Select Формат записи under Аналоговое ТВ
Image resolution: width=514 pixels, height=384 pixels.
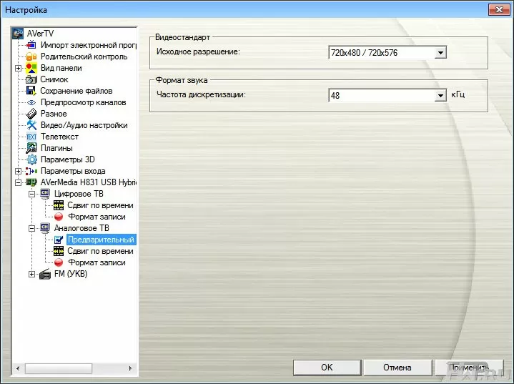click(x=97, y=262)
